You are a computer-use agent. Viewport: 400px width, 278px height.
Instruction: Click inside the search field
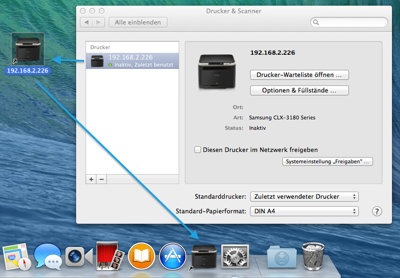click(349, 22)
